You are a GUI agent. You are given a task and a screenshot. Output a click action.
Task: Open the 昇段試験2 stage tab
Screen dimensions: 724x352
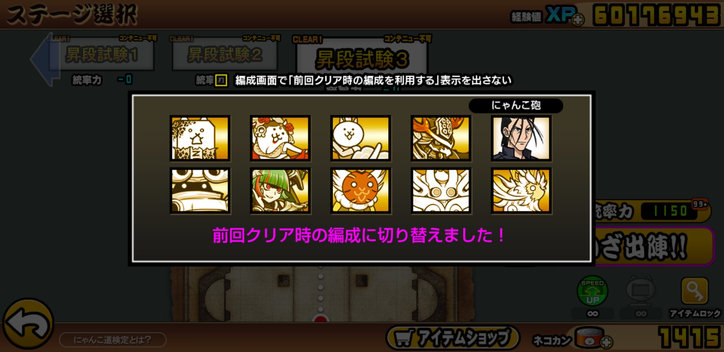225,54
